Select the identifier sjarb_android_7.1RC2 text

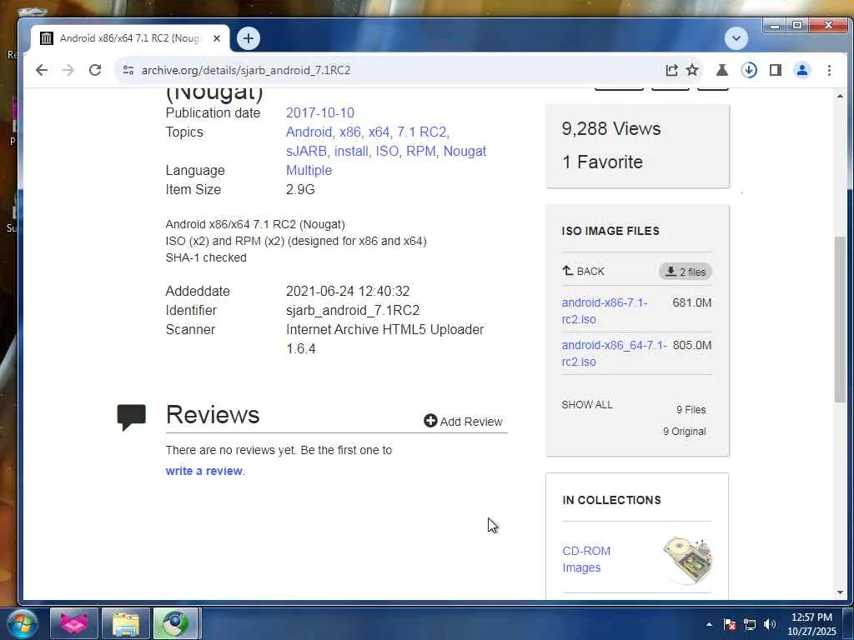tap(353, 310)
